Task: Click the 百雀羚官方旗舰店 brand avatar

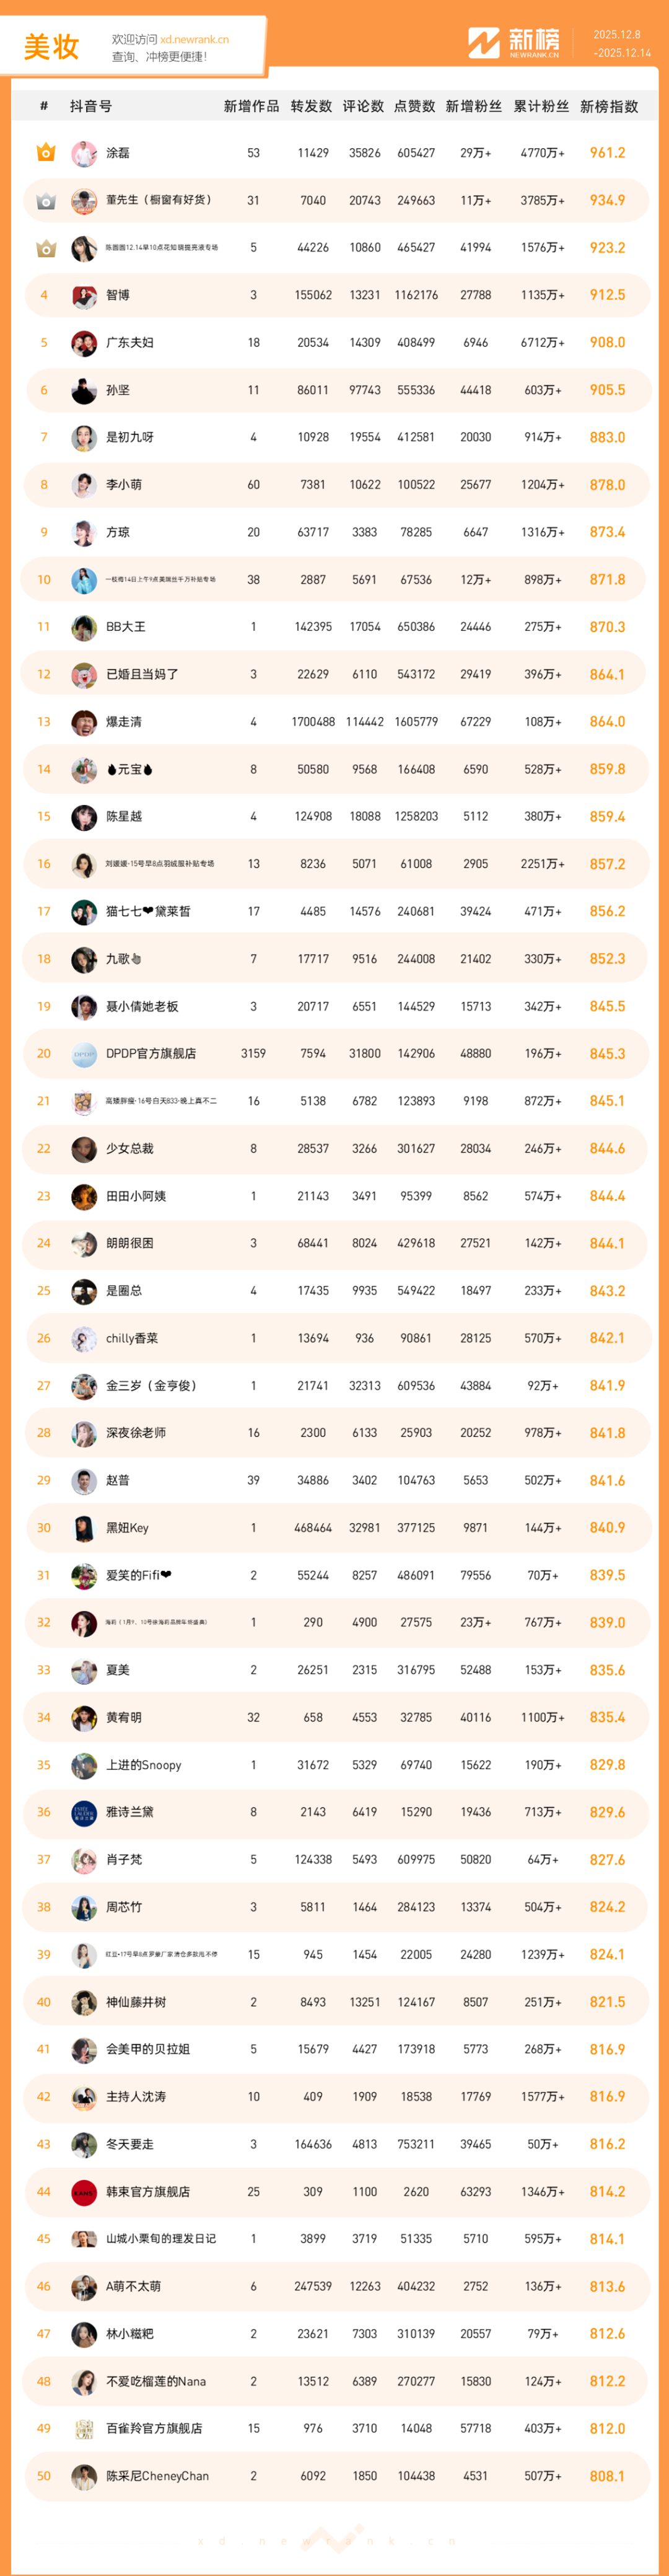Action: pyautogui.click(x=84, y=2428)
